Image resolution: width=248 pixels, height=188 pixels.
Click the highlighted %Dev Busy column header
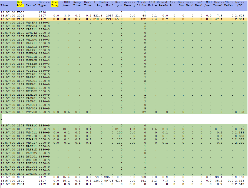(x=55, y=4)
